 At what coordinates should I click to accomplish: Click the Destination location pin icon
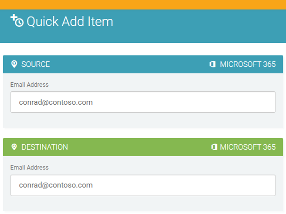(x=14, y=147)
